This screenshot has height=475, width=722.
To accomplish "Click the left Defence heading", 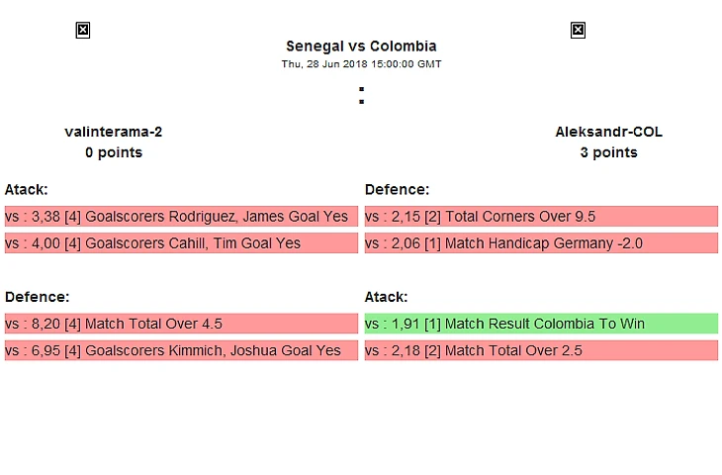I will pos(35,296).
